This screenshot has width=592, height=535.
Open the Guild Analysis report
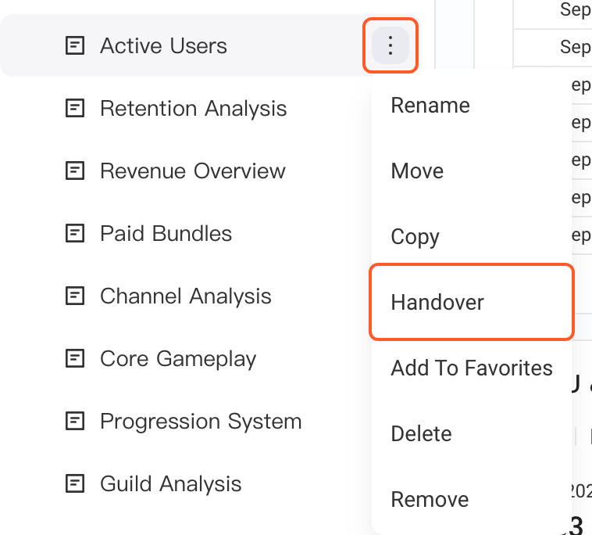tap(171, 484)
